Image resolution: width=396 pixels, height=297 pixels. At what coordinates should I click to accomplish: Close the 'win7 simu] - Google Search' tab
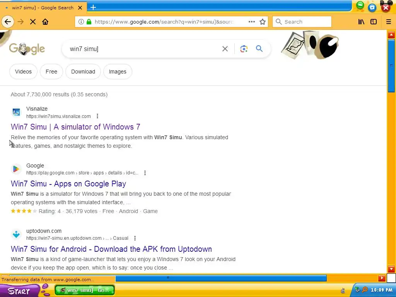point(80,8)
